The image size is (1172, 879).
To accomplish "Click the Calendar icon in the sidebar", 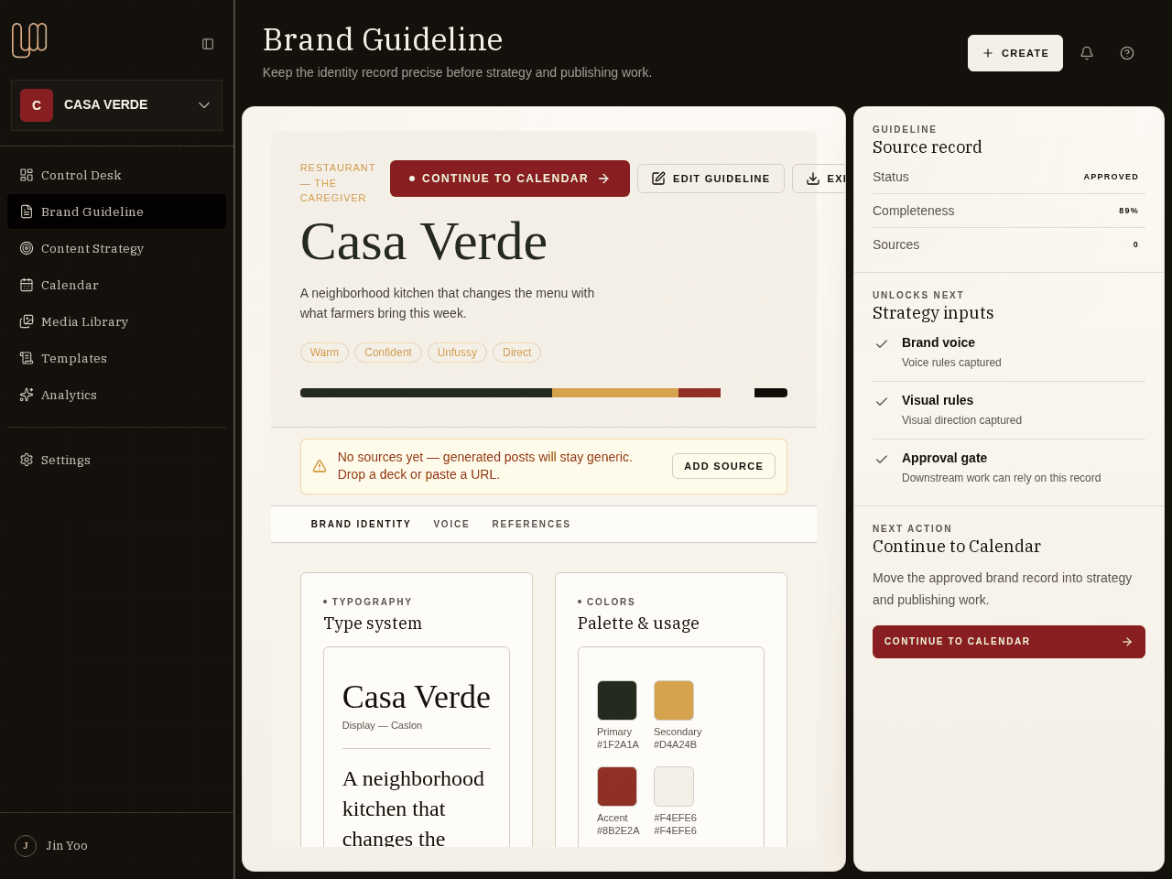I will point(27,285).
